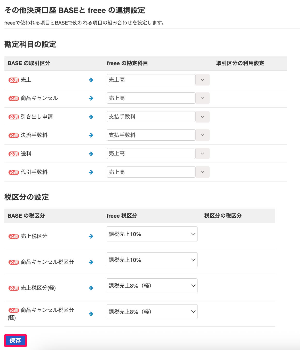The height and width of the screenshot is (350, 300).
Task: Click the blue arrow beside 送料
Action: click(x=91, y=154)
